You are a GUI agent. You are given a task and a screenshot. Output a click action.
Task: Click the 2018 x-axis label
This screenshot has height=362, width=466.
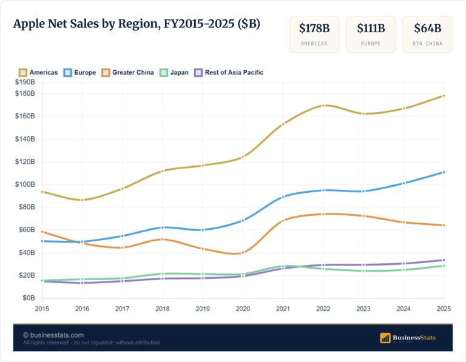tap(163, 309)
